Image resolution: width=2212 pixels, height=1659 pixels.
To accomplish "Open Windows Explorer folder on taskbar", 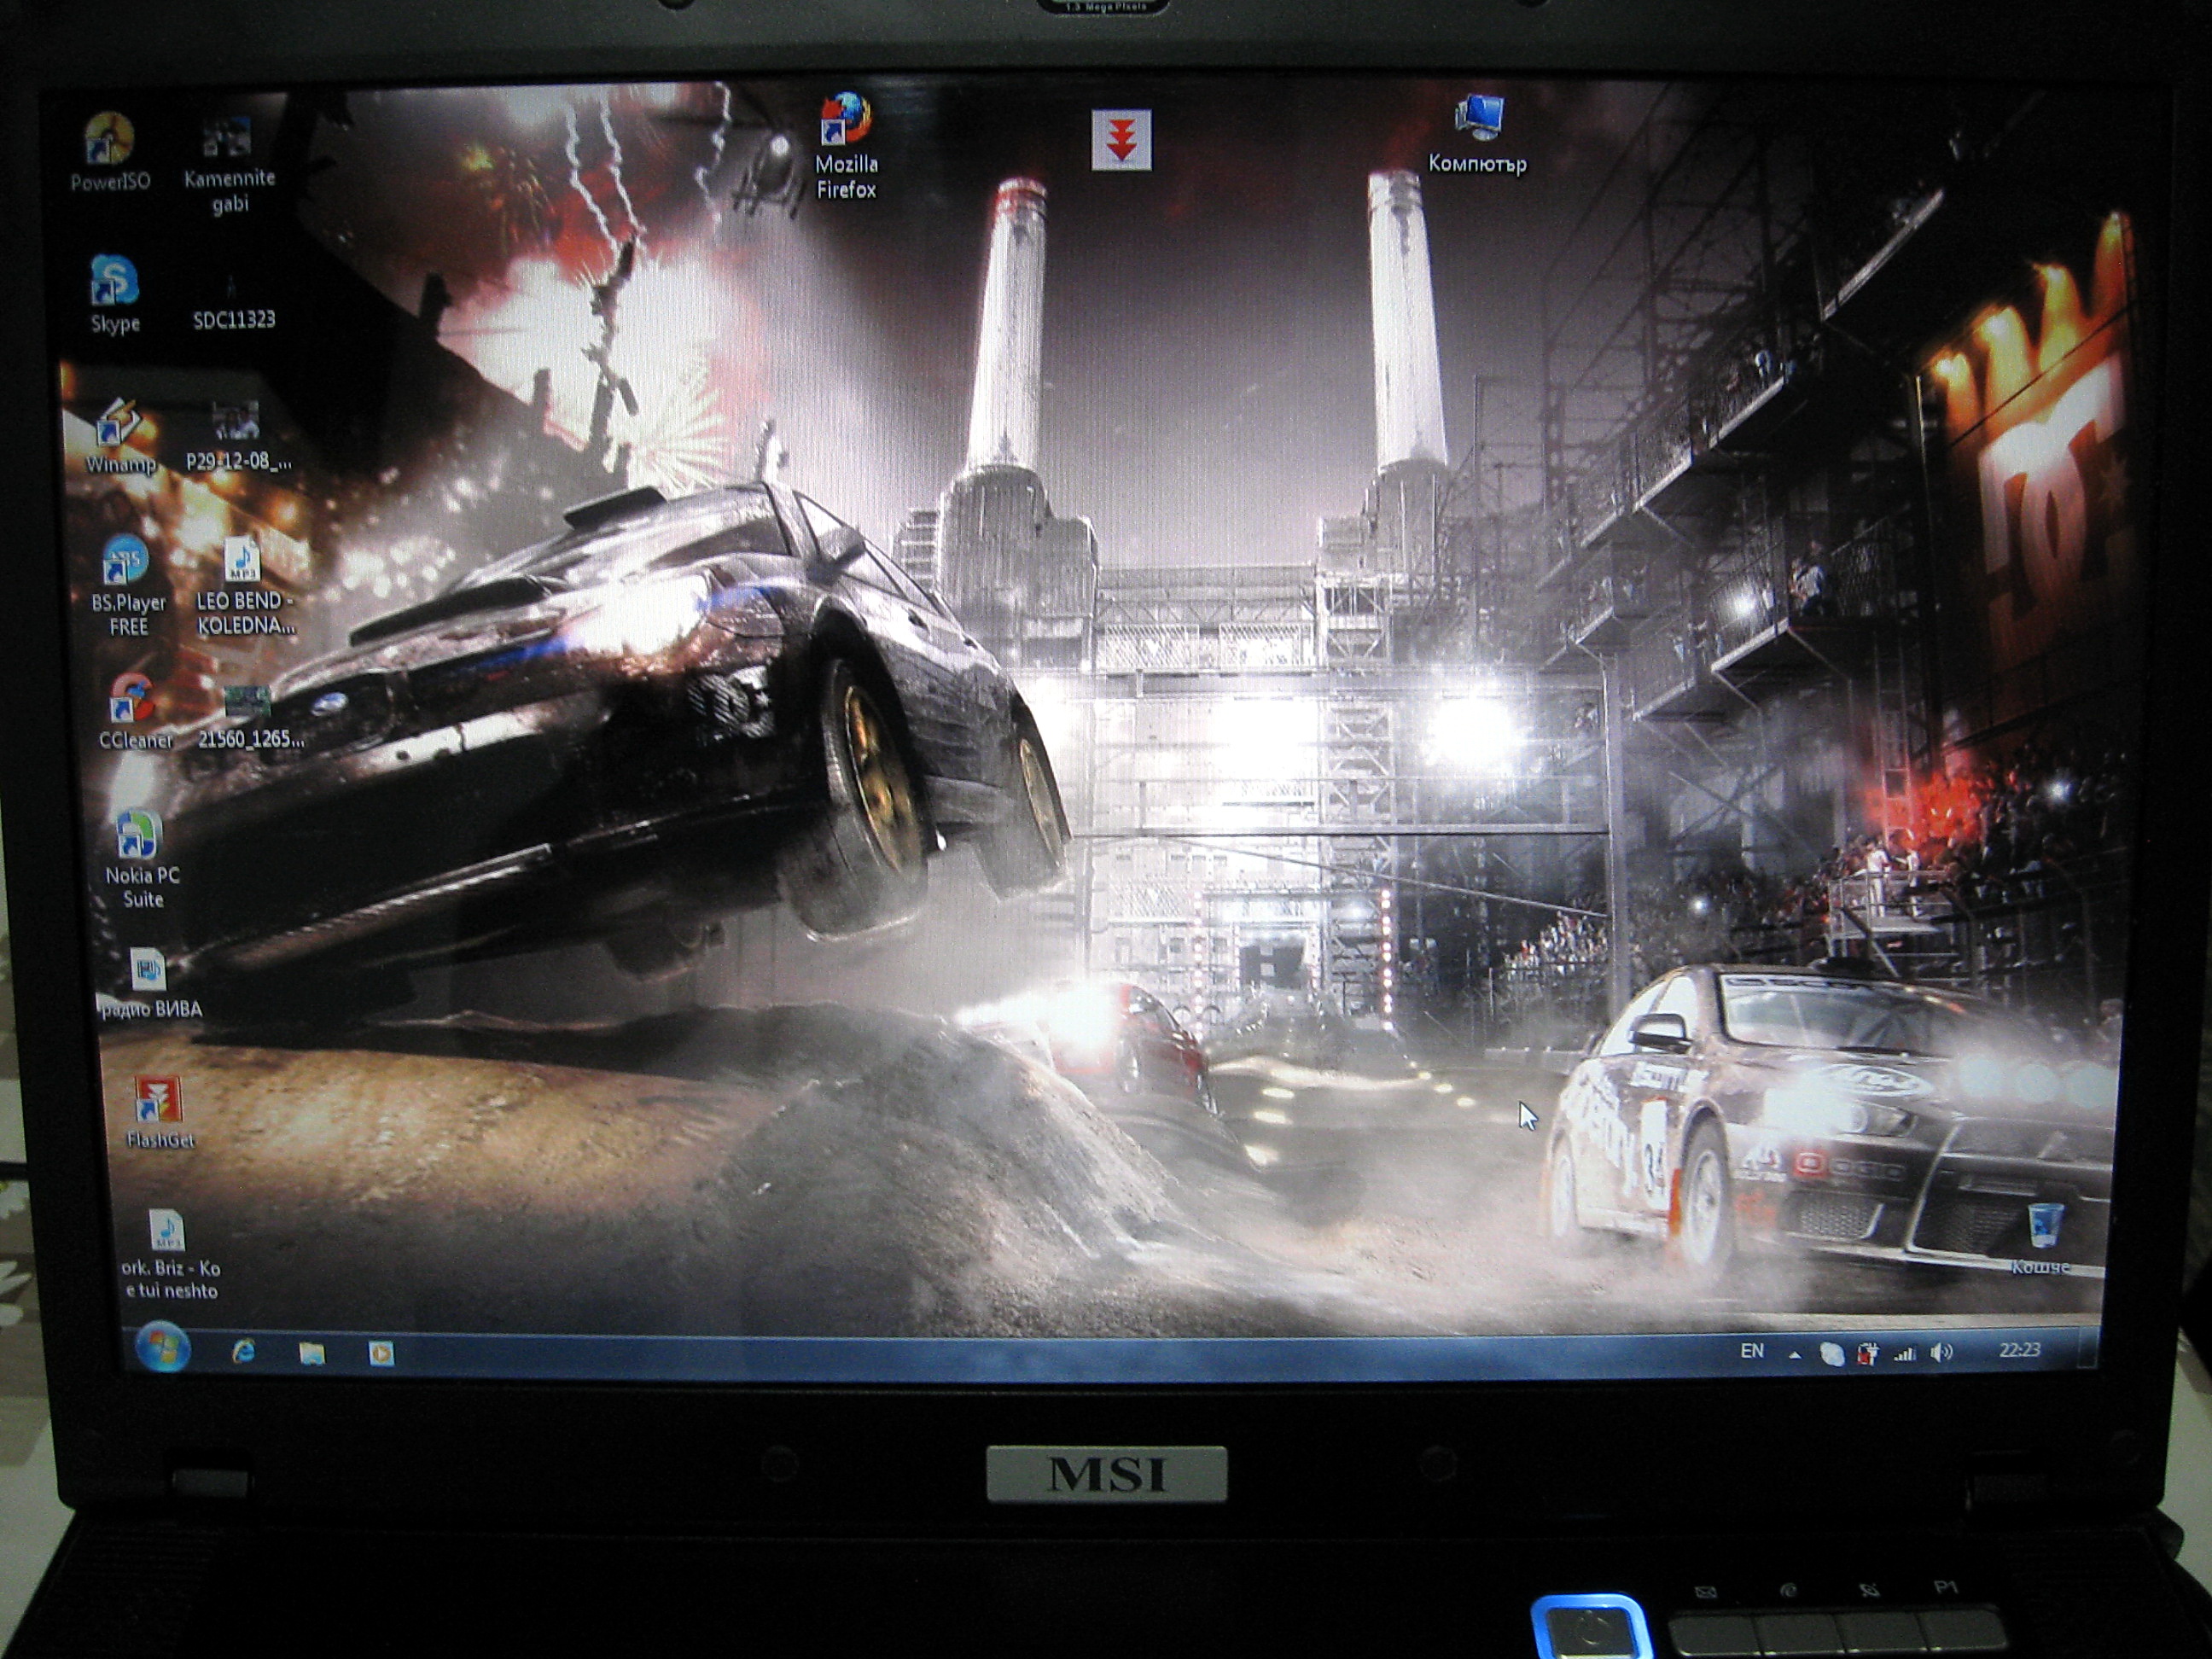I will [x=312, y=1353].
